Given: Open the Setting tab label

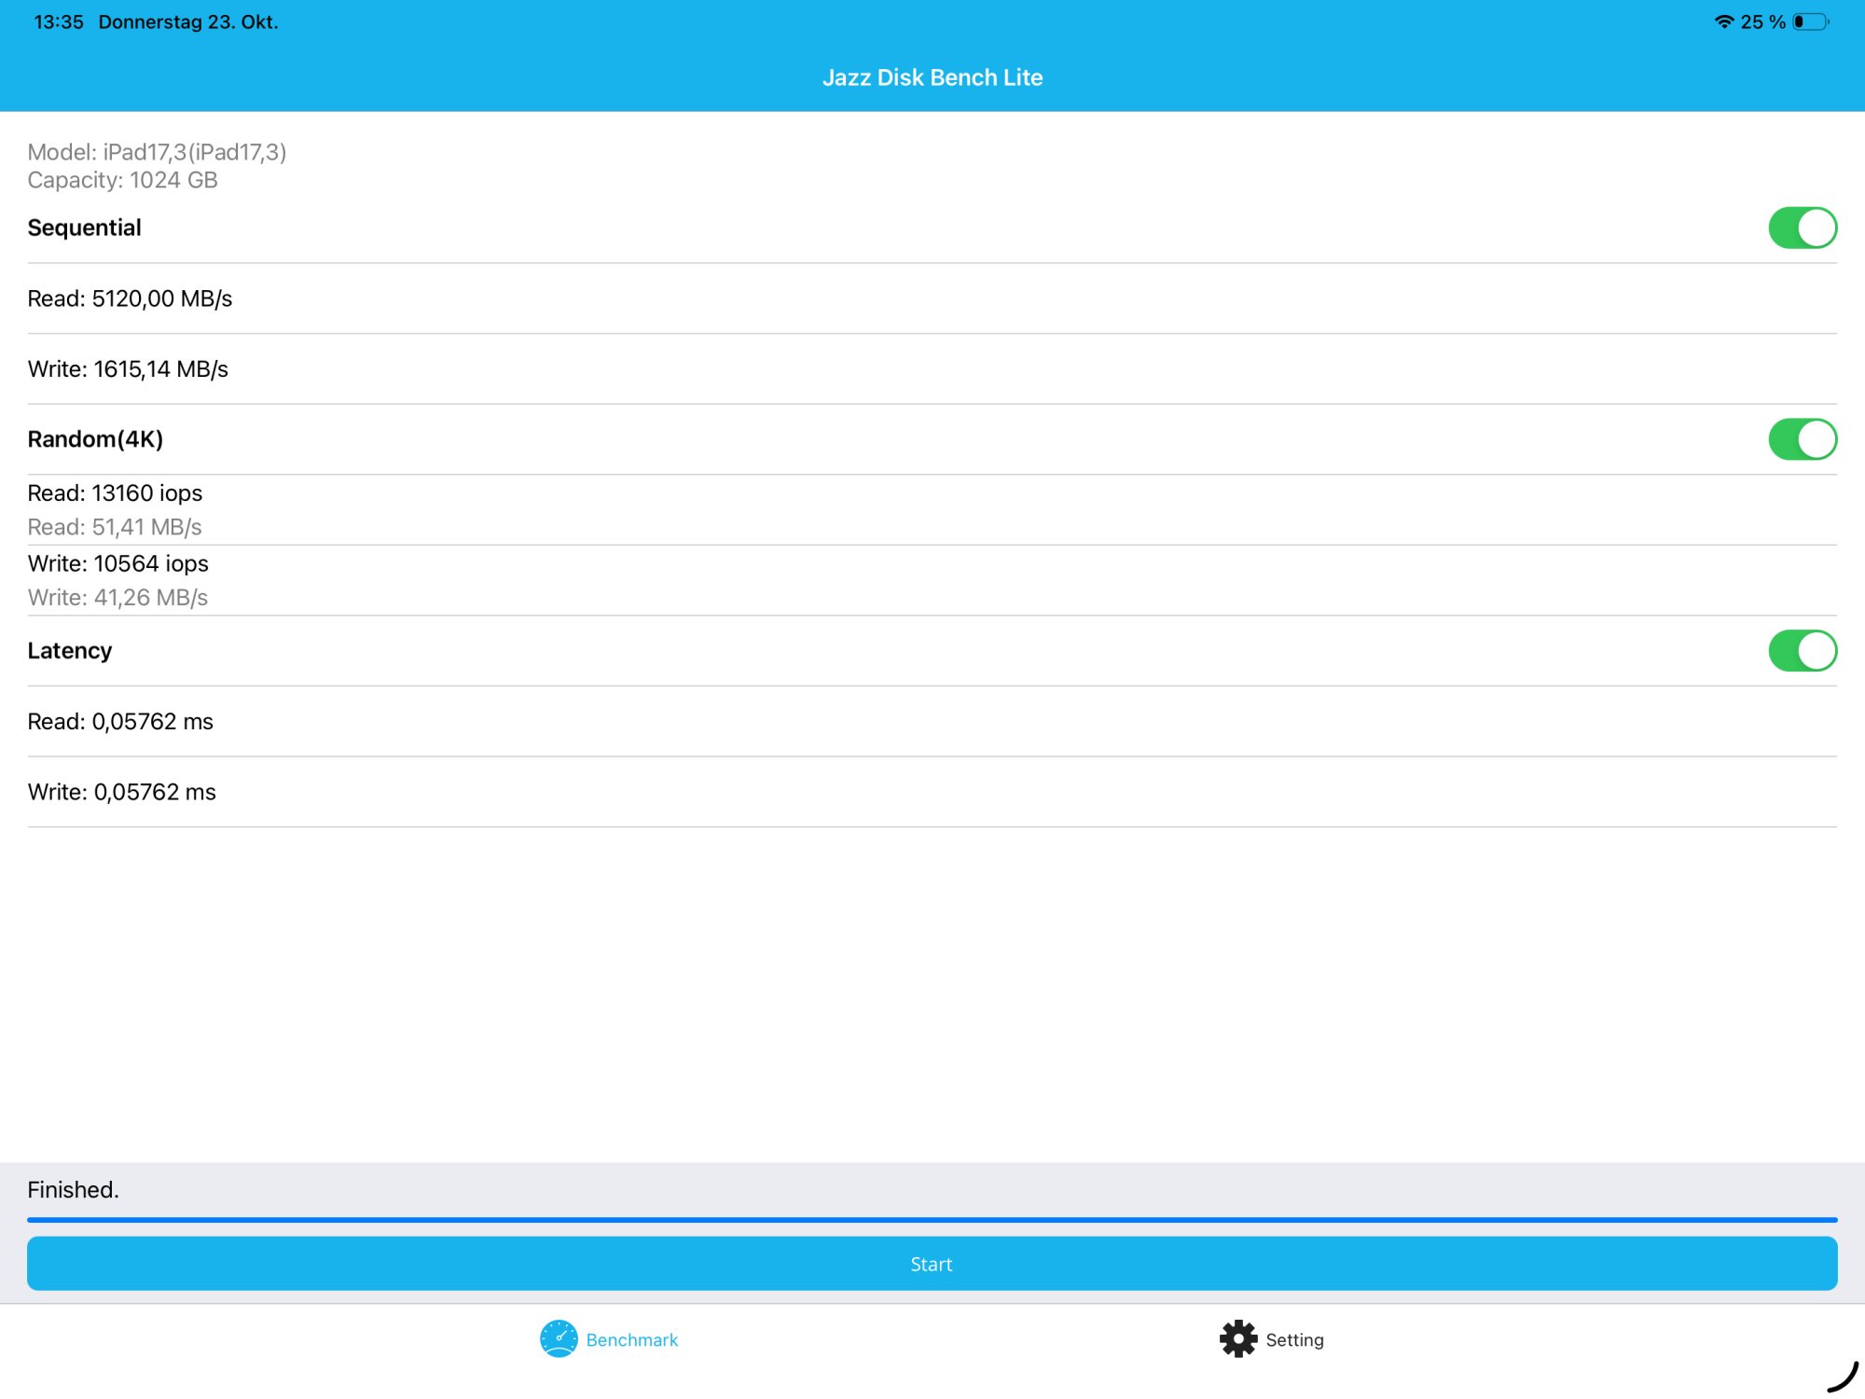Looking at the screenshot, I should pyautogui.click(x=1294, y=1339).
